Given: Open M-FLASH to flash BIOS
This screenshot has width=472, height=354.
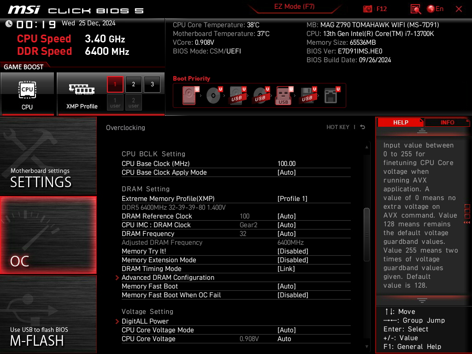Looking at the screenshot, I should [x=48, y=314].
